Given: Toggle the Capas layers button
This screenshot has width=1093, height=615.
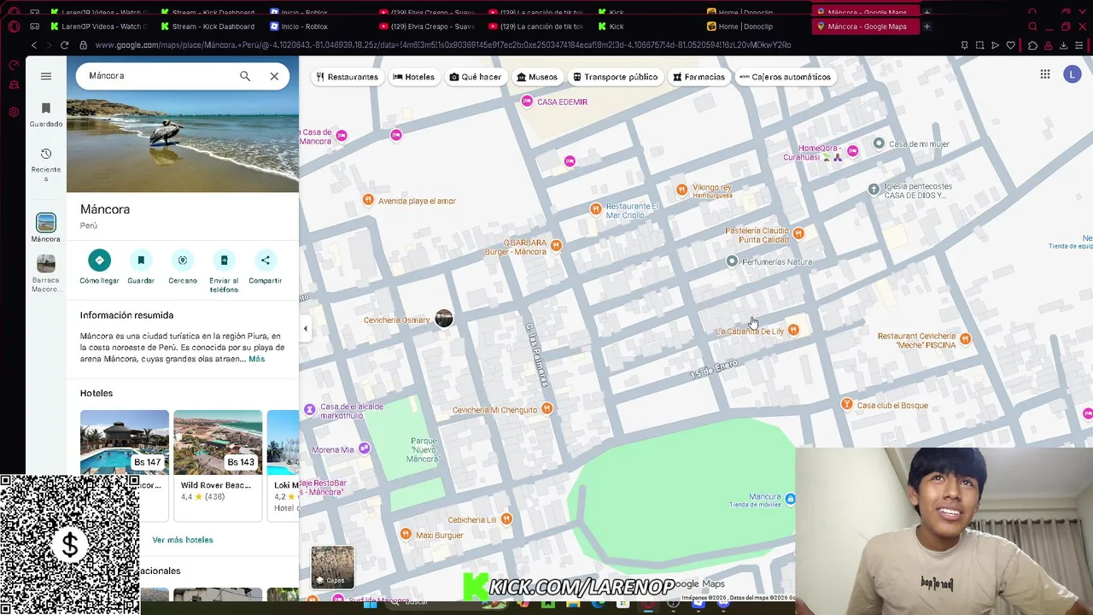Looking at the screenshot, I should [332, 567].
